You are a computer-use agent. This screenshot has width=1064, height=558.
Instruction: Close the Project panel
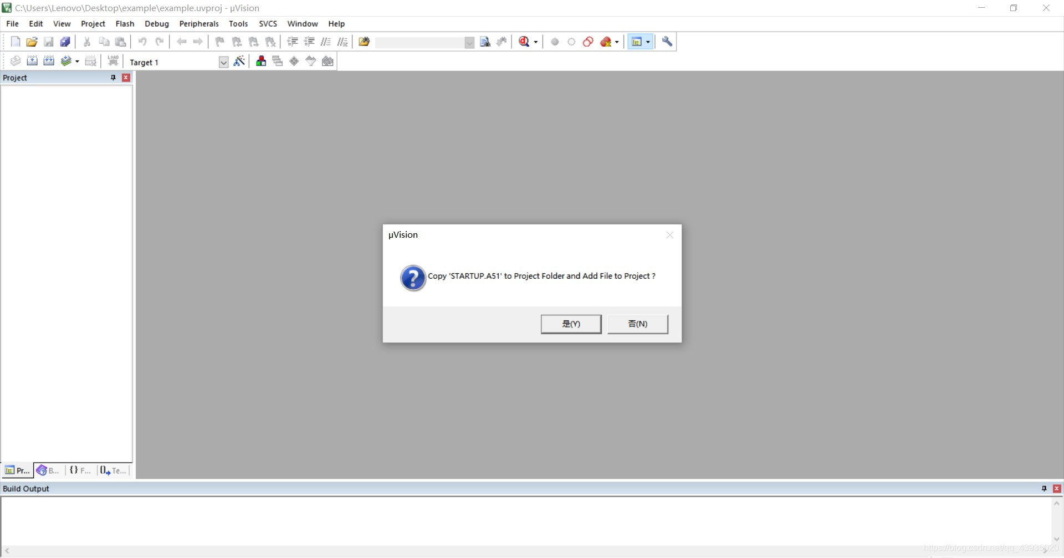[x=126, y=78]
